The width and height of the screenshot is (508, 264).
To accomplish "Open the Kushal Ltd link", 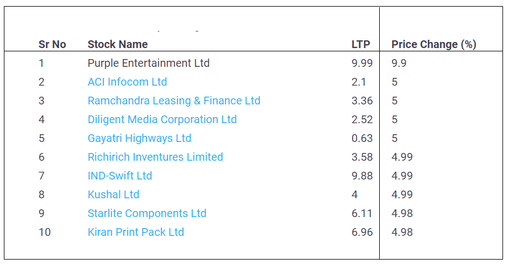I will (113, 194).
